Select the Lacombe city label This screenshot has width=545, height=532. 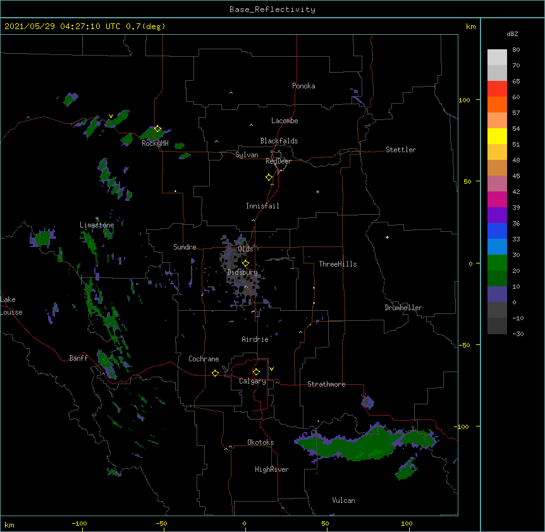coord(285,121)
